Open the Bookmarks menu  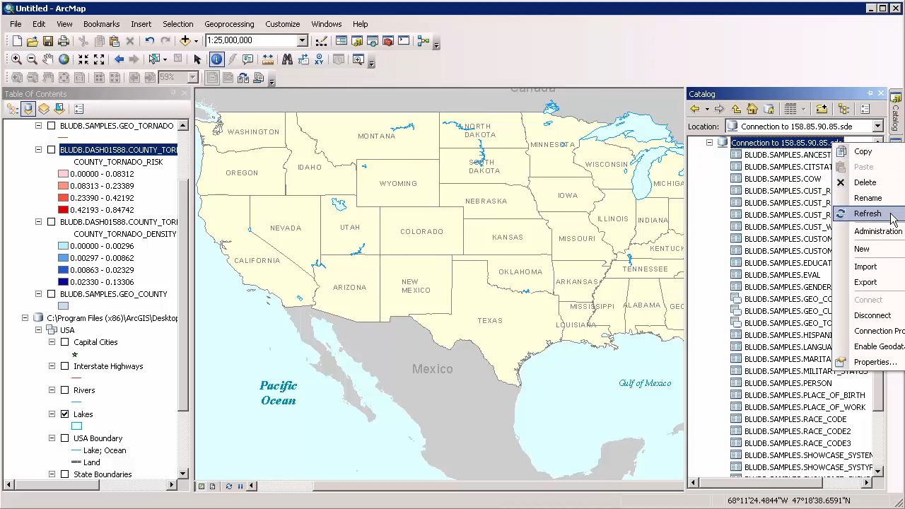101,24
